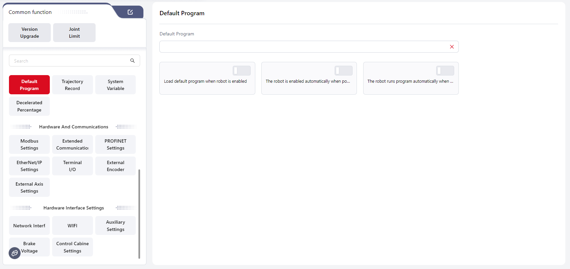Enable robot automatically when powered on switch
Viewport: 570px width, 269px height.
(x=343, y=70)
